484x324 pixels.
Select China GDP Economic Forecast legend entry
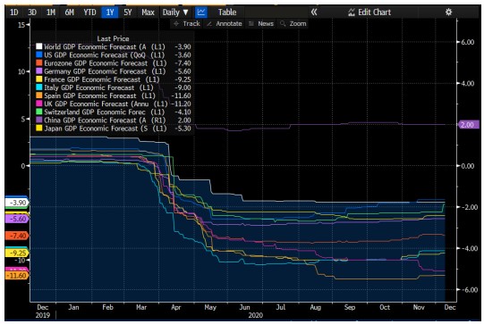pos(114,120)
